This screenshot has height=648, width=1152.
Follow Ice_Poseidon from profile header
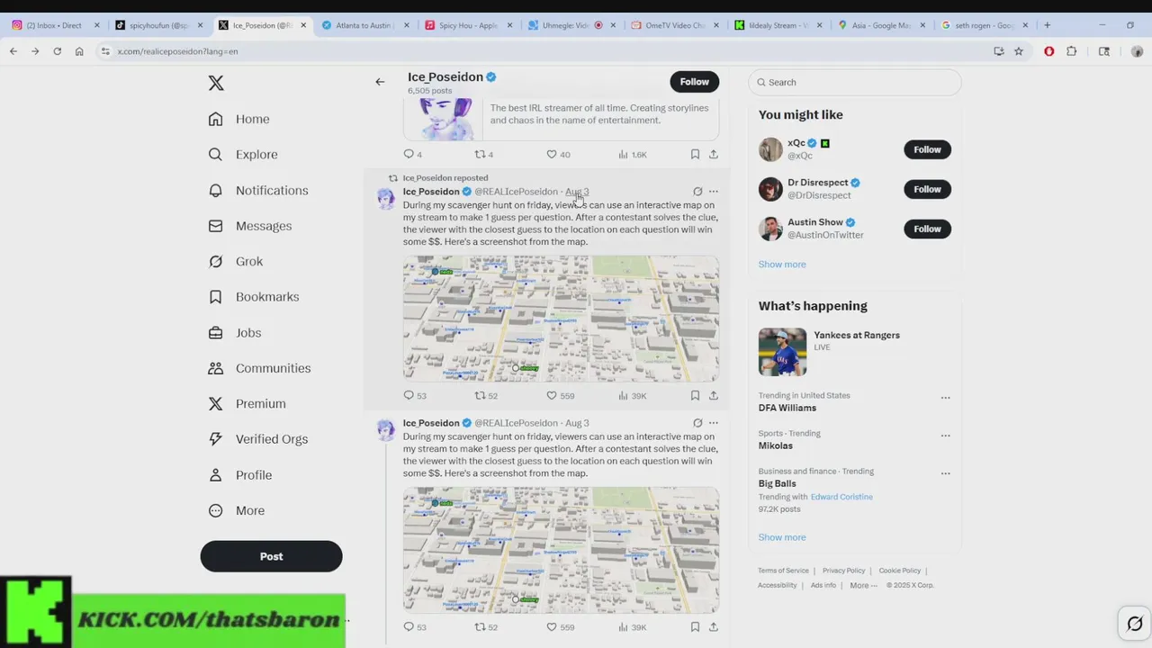tap(694, 82)
